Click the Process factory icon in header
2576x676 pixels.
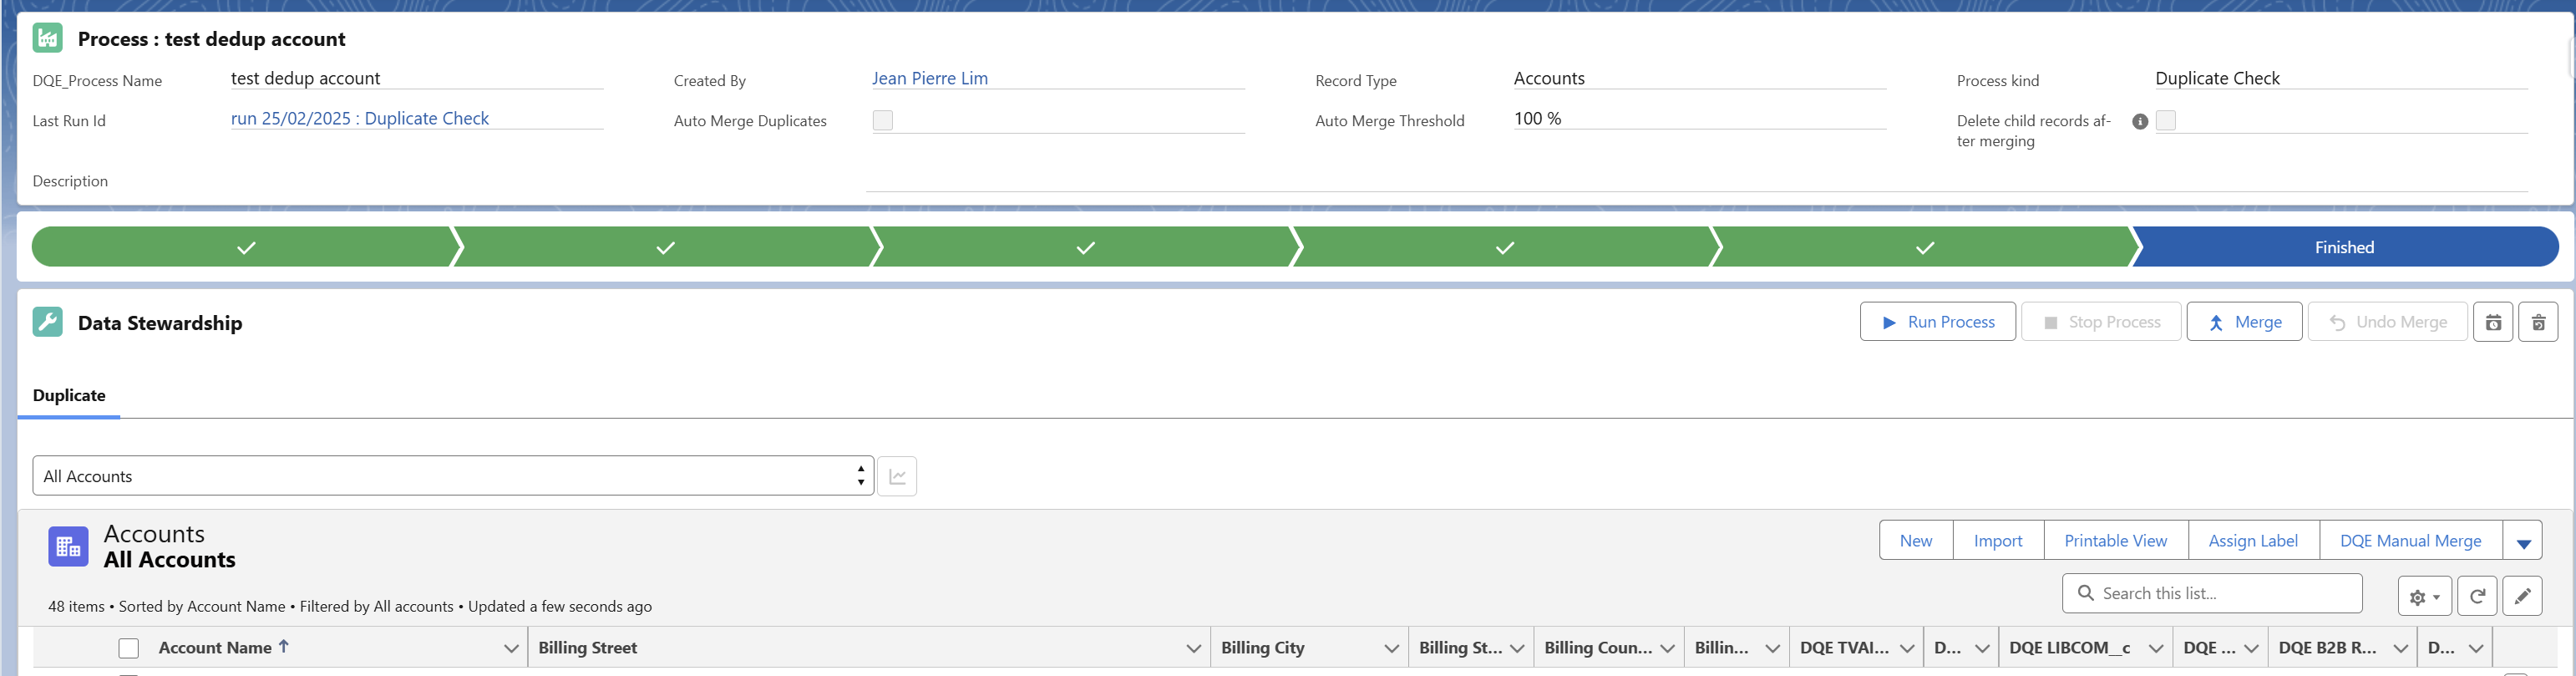pos(47,38)
